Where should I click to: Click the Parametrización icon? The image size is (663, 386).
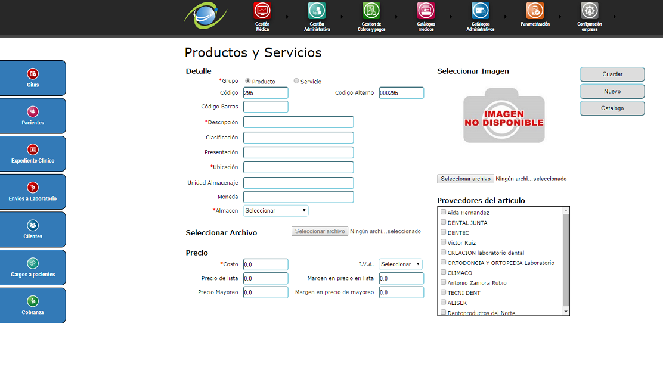pos(535,11)
